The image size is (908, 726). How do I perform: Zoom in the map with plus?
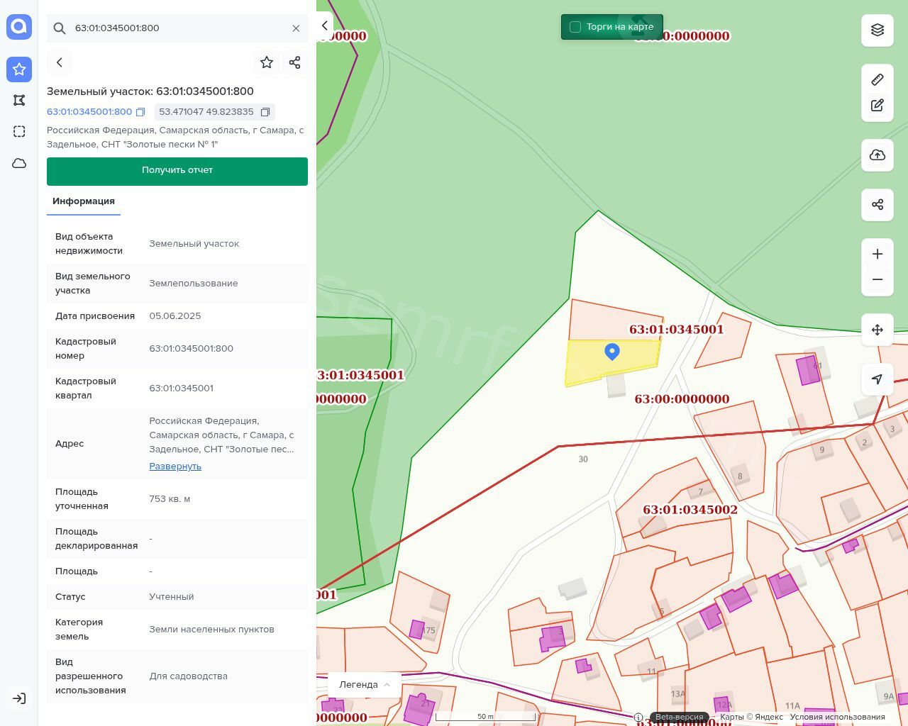pyautogui.click(x=877, y=255)
